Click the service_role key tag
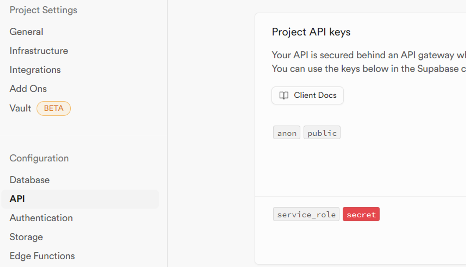The height and width of the screenshot is (267, 466). (x=306, y=214)
